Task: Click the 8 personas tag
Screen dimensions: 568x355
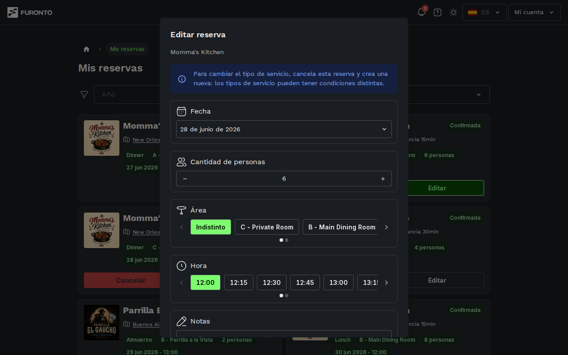Action: [439, 340]
